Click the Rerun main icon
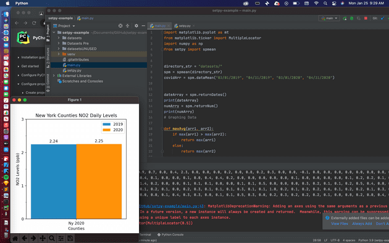This screenshot has height=243, width=389. tap(345, 19)
